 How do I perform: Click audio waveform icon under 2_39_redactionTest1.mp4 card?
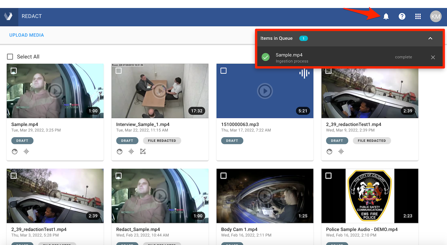(x=341, y=151)
